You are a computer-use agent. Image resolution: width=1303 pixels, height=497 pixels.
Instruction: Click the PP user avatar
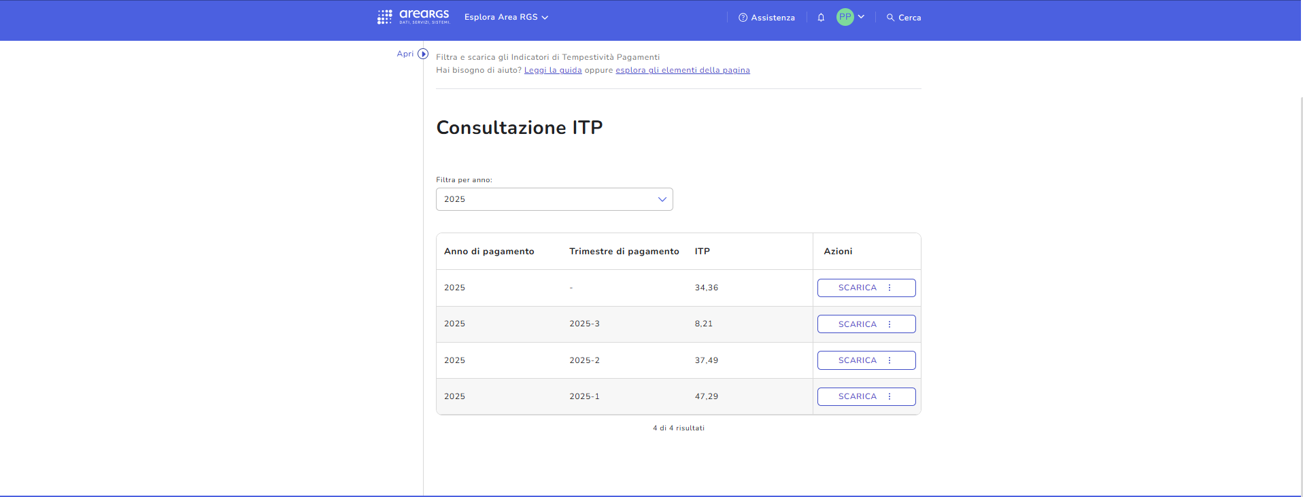pyautogui.click(x=845, y=17)
